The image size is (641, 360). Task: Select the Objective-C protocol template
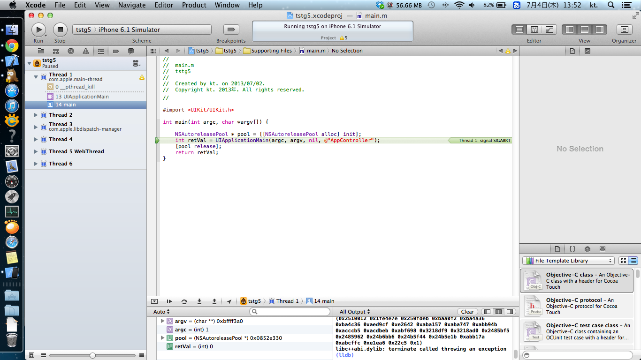point(577,306)
